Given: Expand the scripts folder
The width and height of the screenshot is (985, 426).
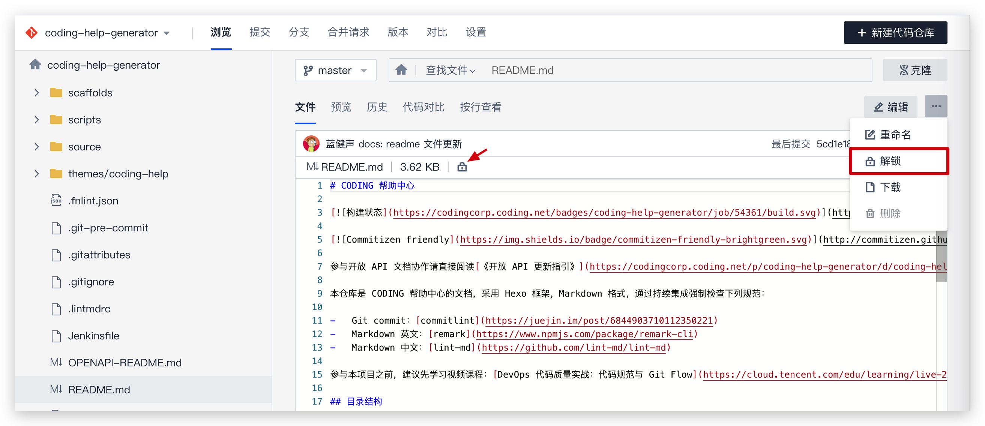Looking at the screenshot, I should 37,120.
